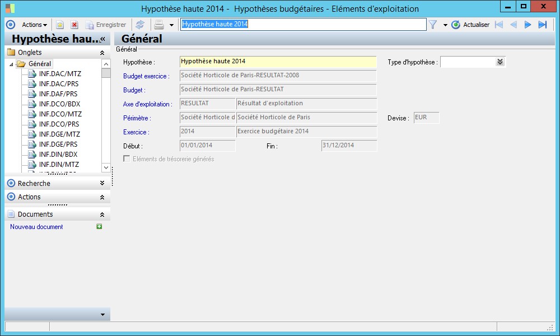560x336 pixels.
Task: Toggle Eléments de trésorerie générés checkbox
Action: pos(127,158)
